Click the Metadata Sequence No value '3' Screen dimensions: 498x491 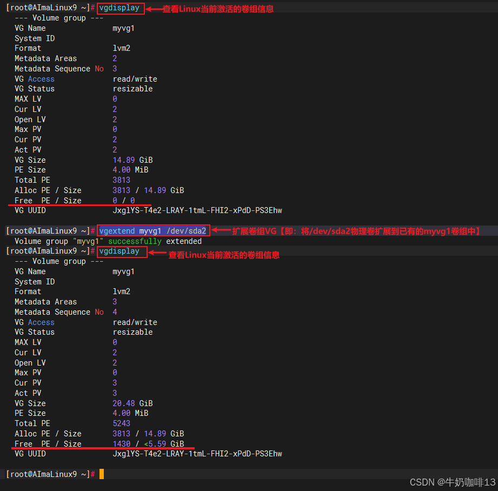tap(115, 69)
